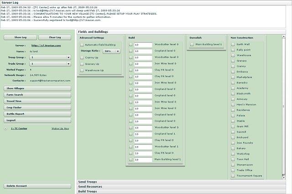This screenshot has width=292, height=194.
Task: Tick the Granary Up checkbox
Action: [82, 64]
